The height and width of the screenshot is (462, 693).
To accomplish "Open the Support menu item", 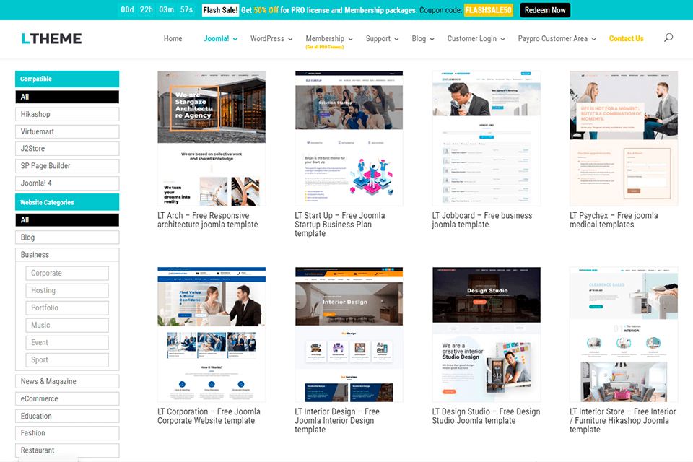I will pyautogui.click(x=378, y=38).
